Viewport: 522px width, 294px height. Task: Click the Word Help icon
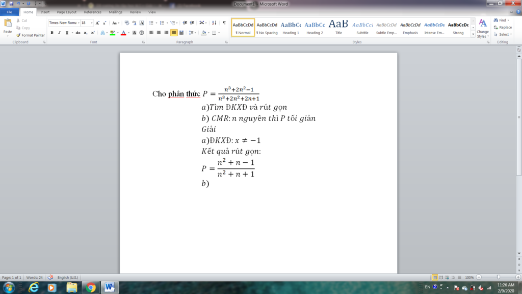[x=518, y=12]
